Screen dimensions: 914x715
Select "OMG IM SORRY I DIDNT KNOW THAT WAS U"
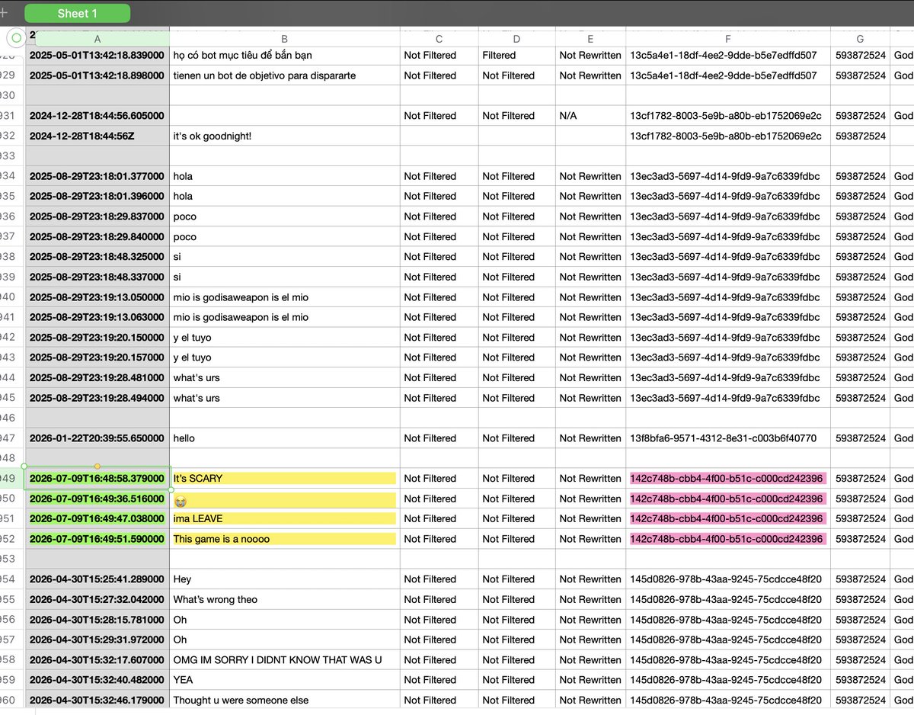click(x=285, y=660)
